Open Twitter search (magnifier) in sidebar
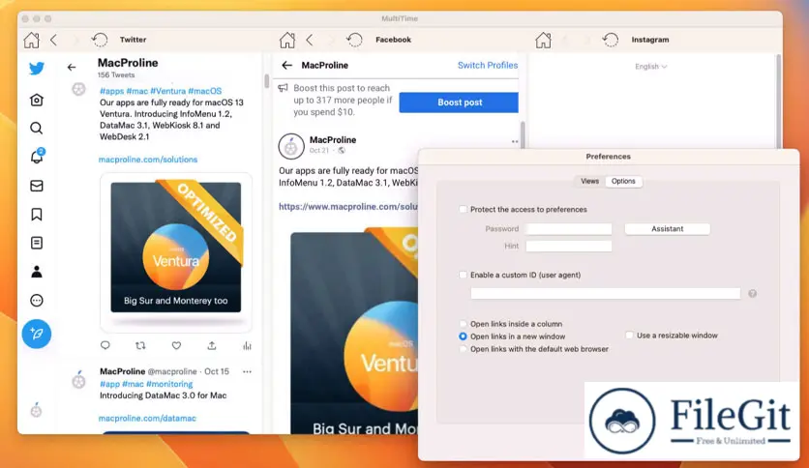This screenshot has height=468, width=809. 37,128
